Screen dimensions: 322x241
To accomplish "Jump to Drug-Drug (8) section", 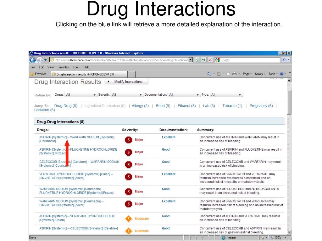I will point(66,106).
